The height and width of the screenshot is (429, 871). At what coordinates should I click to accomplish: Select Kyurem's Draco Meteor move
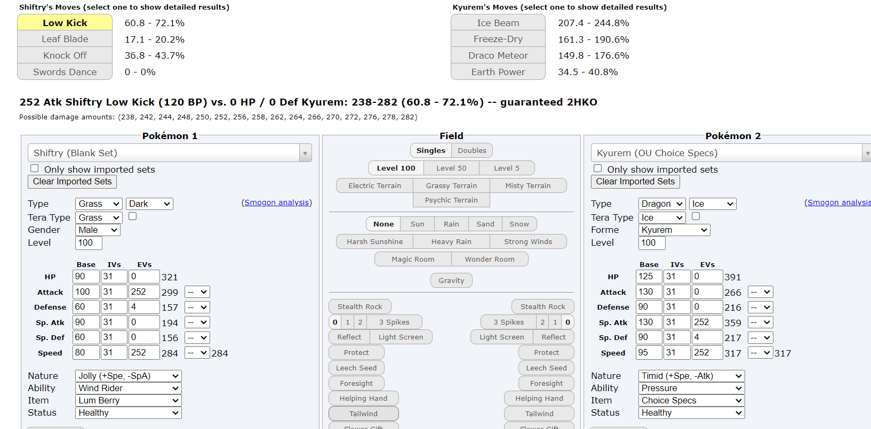498,55
